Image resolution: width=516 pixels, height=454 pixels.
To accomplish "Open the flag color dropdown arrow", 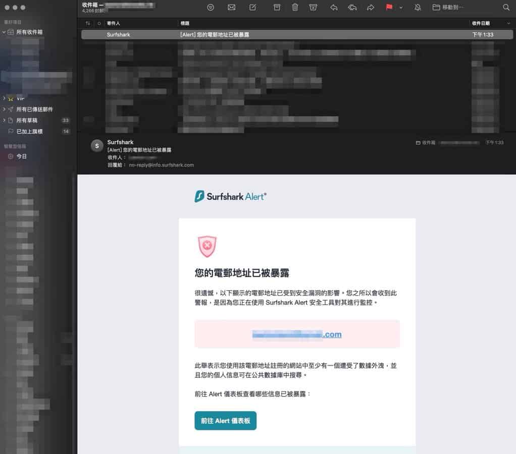I will coord(401,8).
